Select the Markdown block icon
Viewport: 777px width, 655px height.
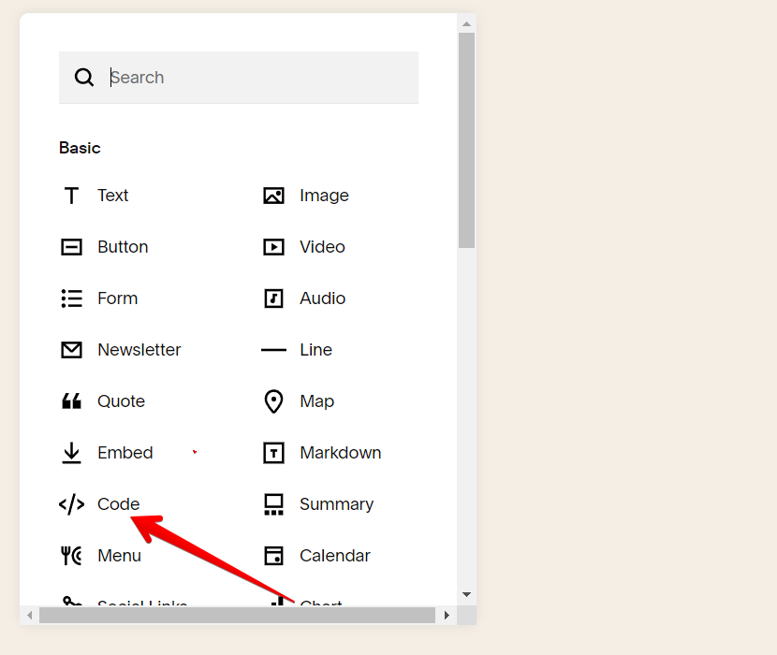(x=273, y=453)
